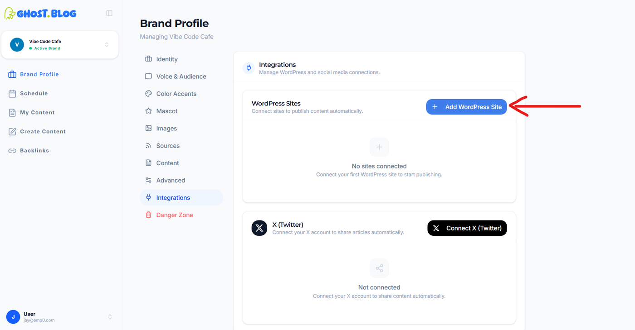
Task: Click the plug icon beside Integrations heading
Action: 249,68
